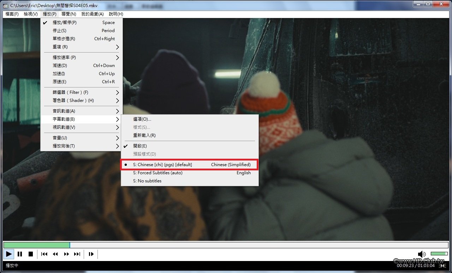The width and height of the screenshot is (452, 273).
Task: Maximize the media player window
Action: pos(428,4)
